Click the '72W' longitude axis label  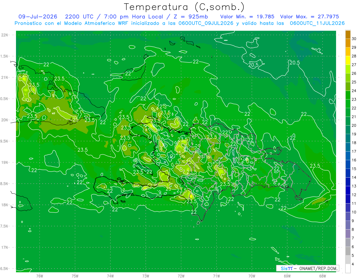(181, 275)
